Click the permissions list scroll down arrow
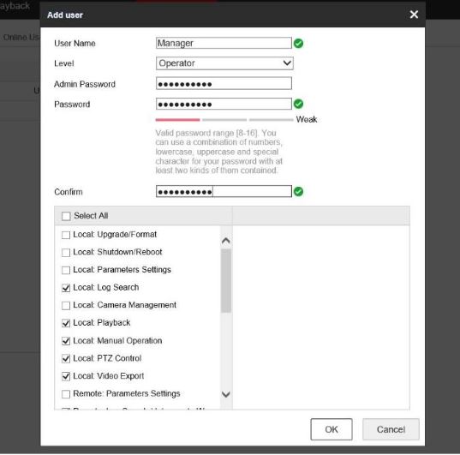Viewport: 460px width, 455px height. pyautogui.click(x=226, y=394)
